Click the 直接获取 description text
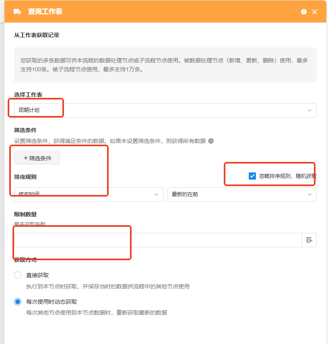 click(x=108, y=286)
